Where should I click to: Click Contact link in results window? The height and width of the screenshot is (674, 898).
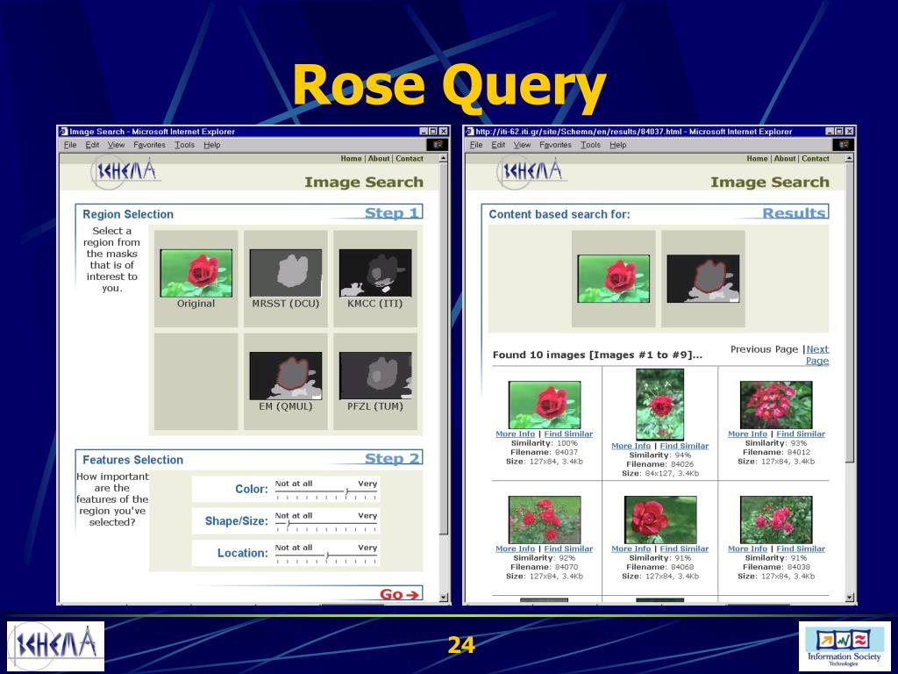tap(815, 159)
